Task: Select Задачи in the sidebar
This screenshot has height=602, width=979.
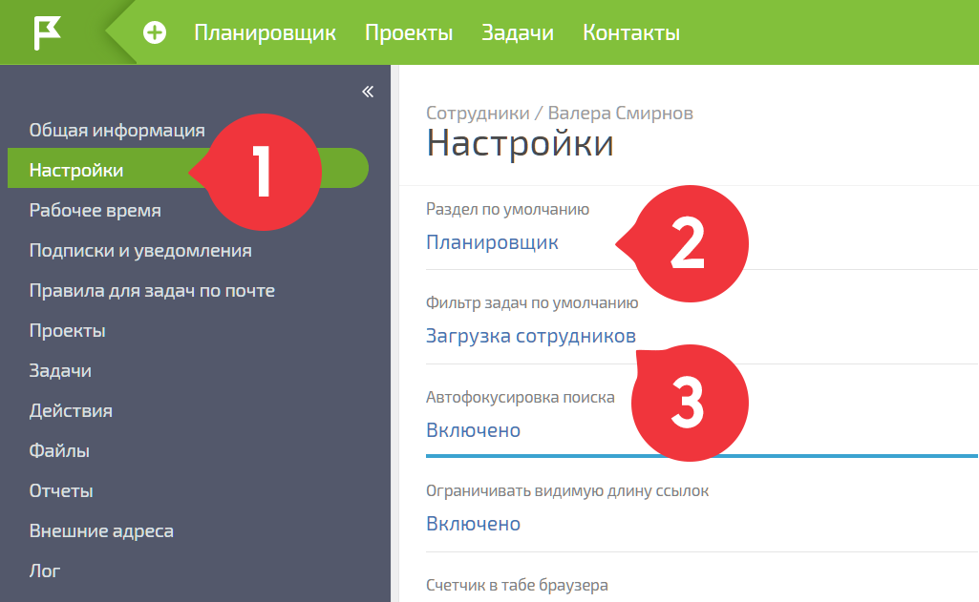Action: point(60,370)
